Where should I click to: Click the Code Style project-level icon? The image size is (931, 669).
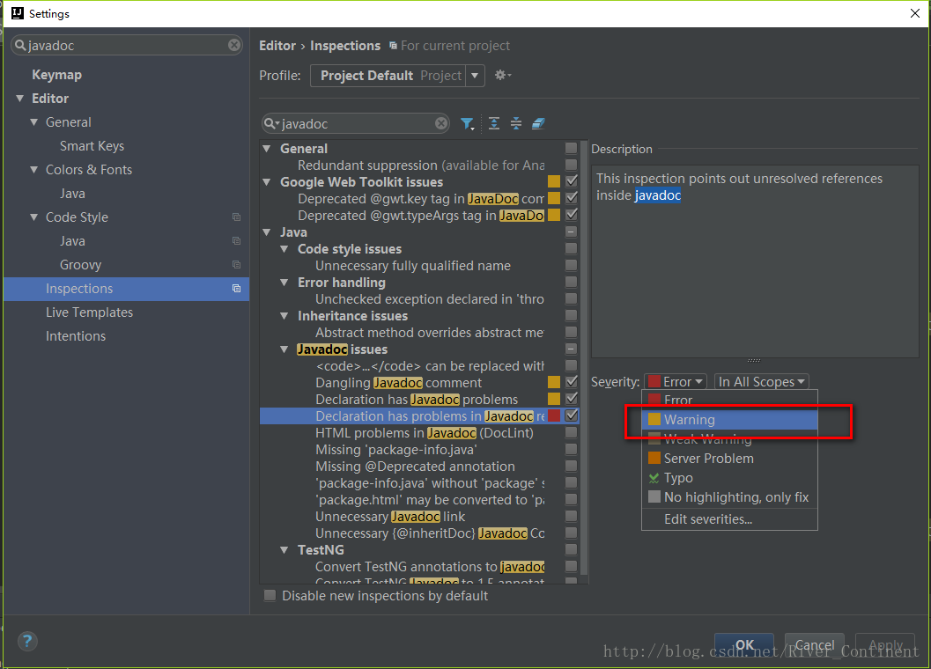click(x=236, y=217)
